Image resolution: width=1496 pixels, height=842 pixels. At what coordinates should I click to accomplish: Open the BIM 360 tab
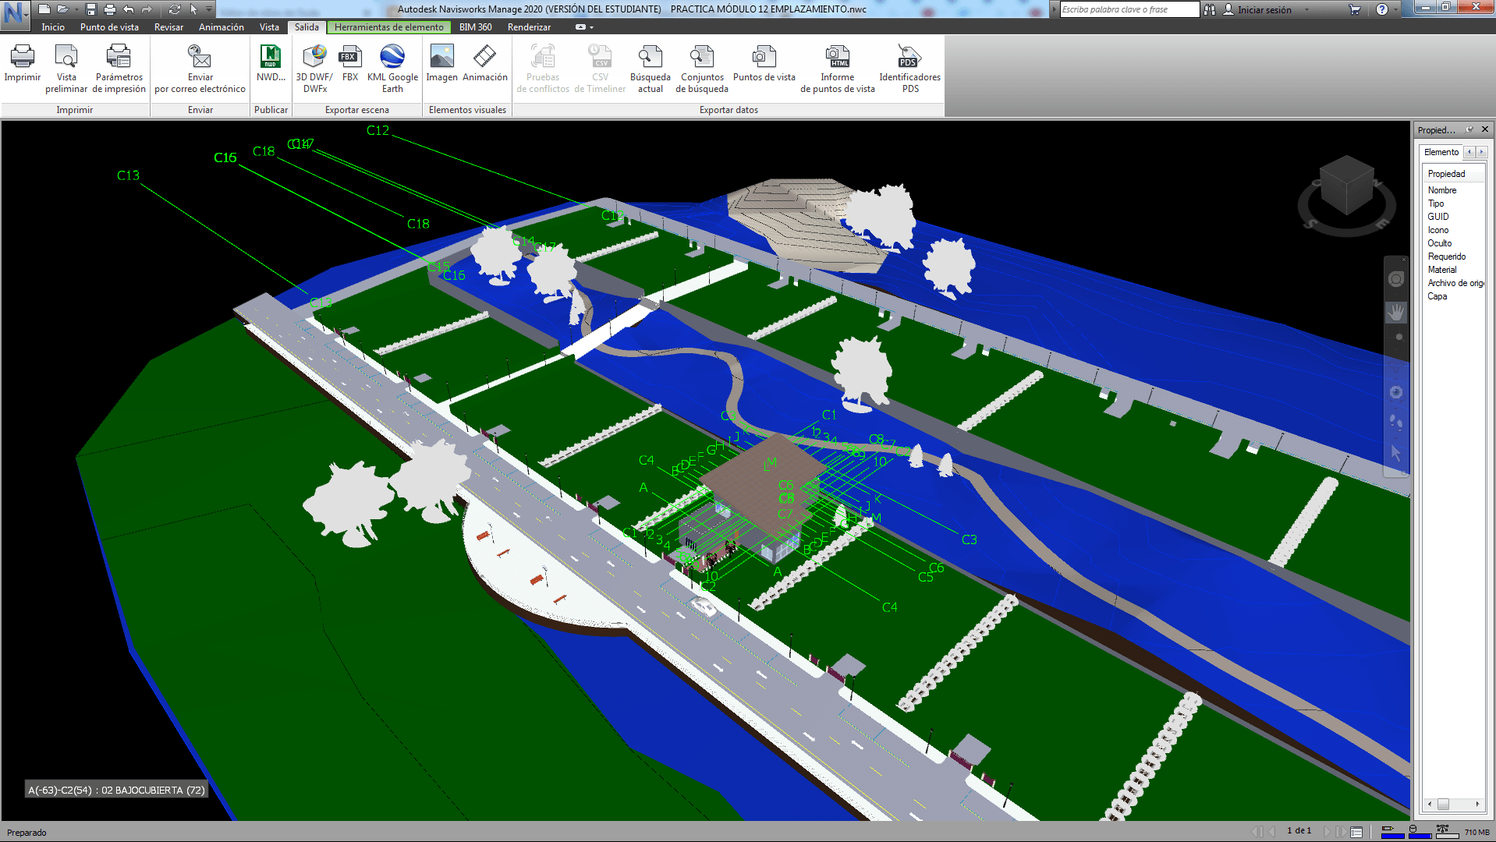[475, 27]
